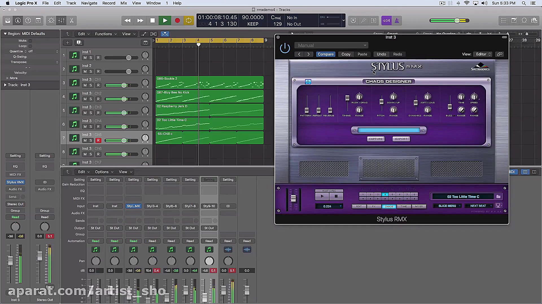542x304 pixels.
Task: Click the Chaos Designer Export button
Action: (401, 139)
